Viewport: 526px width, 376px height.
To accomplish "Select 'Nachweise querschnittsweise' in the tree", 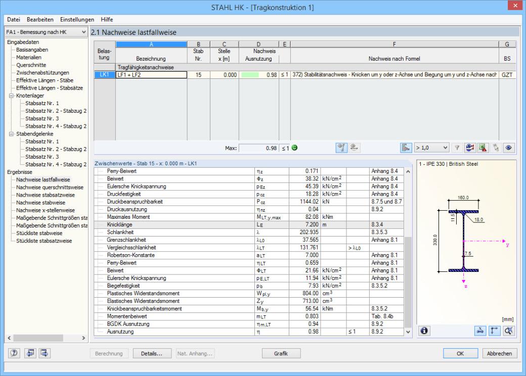I will tap(50, 187).
